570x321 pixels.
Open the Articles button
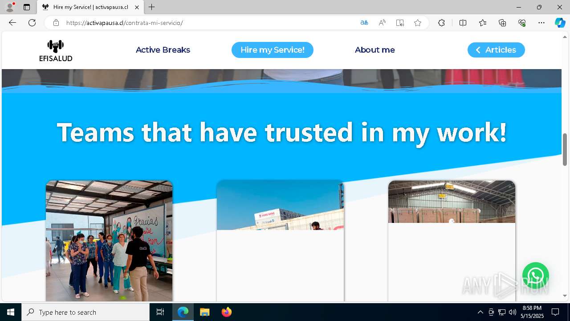pyautogui.click(x=496, y=50)
